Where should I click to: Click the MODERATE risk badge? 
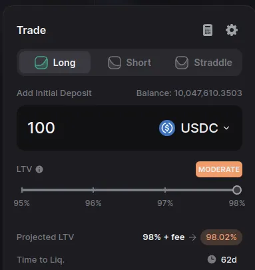(x=219, y=169)
